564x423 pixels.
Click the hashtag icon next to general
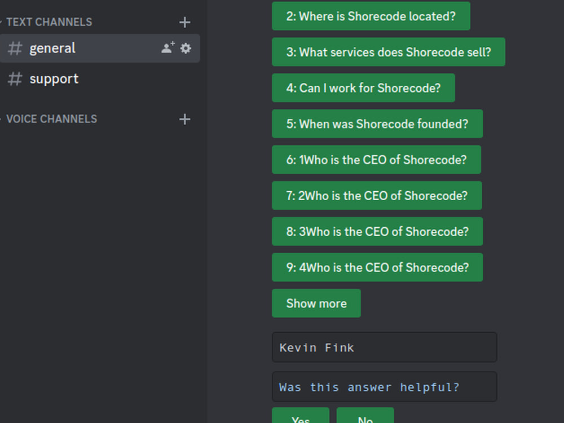[15, 49]
